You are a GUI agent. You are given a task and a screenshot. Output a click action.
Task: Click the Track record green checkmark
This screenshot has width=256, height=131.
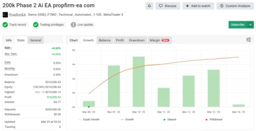point(5,25)
